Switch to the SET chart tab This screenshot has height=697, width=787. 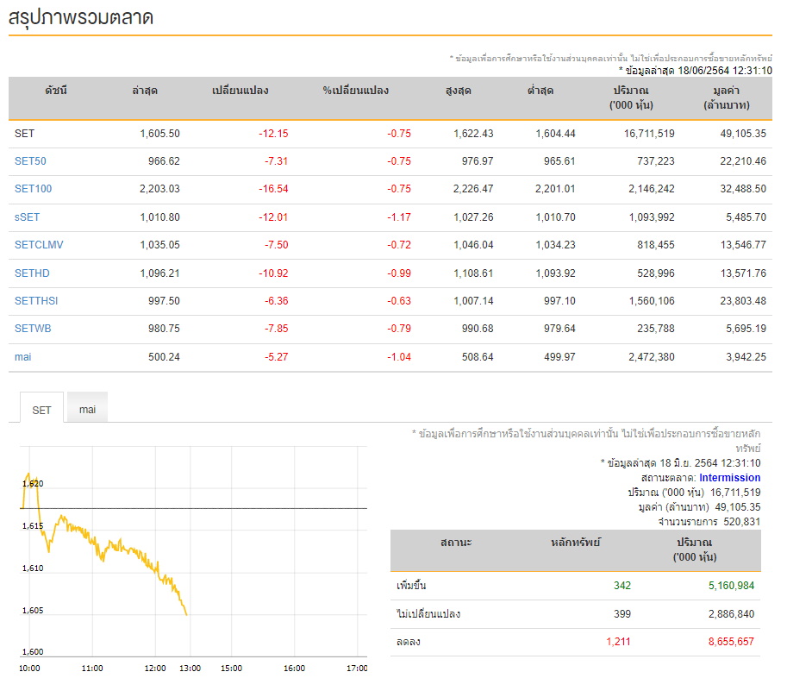tap(41, 410)
